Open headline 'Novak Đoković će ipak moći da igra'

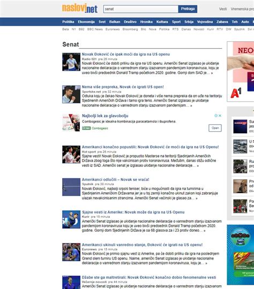[126, 54]
